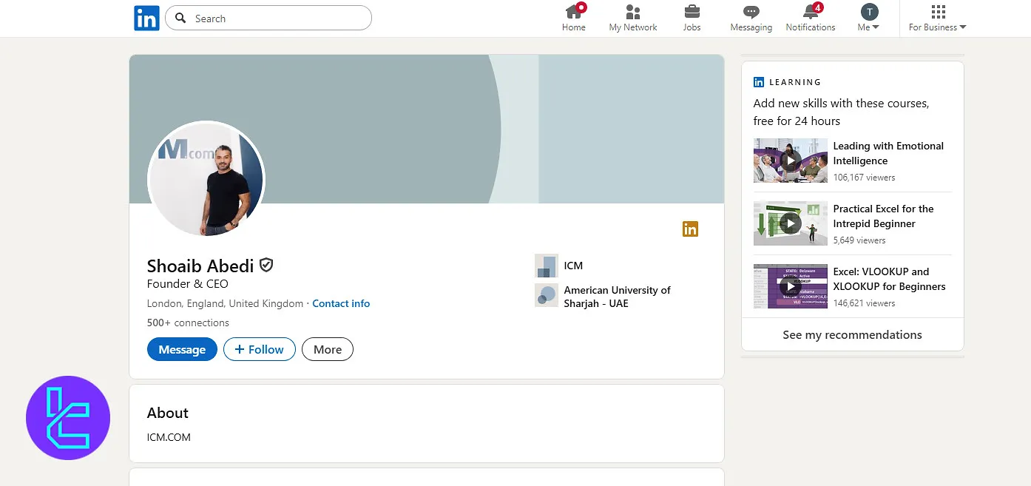Click into the Search field
The width and height of the screenshot is (1031, 486).
pos(277,18)
